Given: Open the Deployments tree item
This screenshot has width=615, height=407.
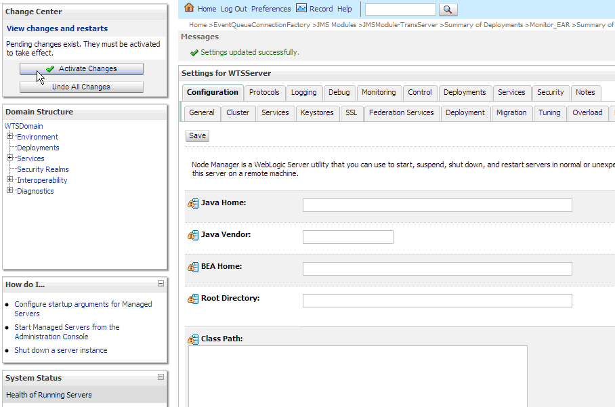Looking at the screenshot, I should (38, 148).
